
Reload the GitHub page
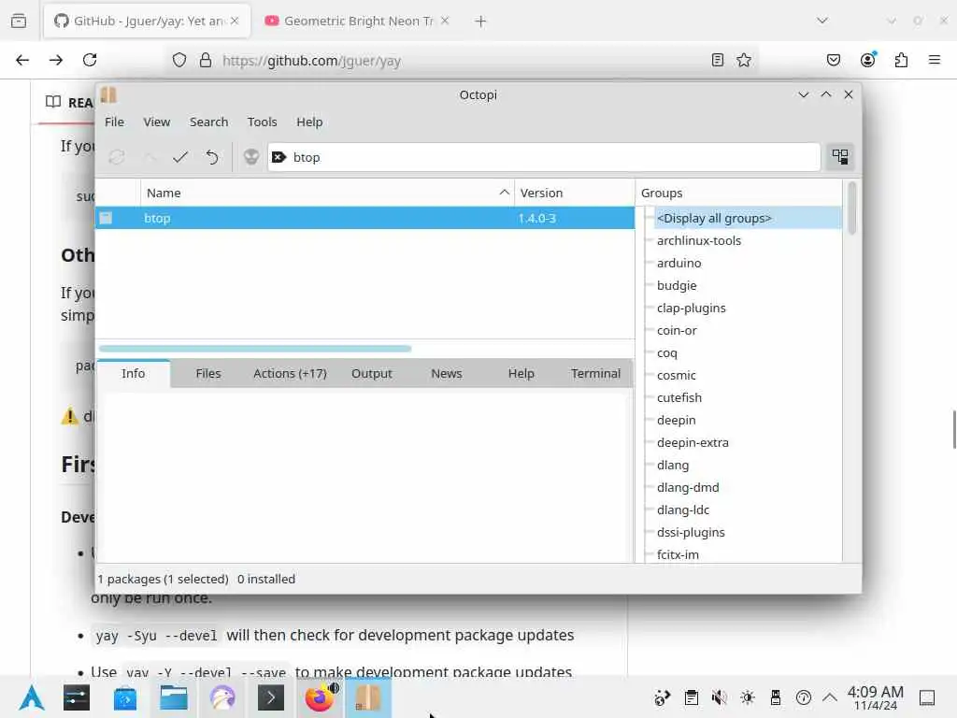(90, 60)
